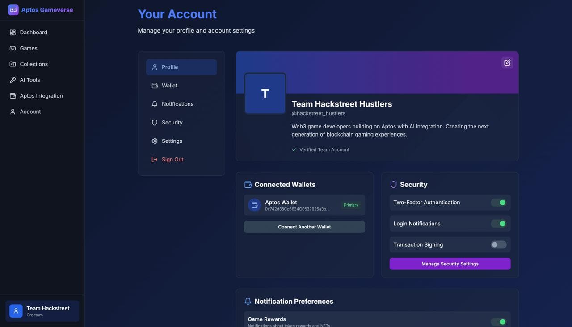Click the Aptos Wallet round icon
Image resolution: width=572 pixels, height=327 pixels.
coord(254,205)
